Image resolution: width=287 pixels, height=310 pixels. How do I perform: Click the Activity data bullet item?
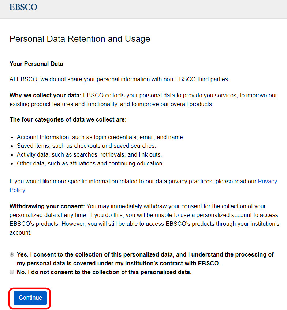(x=89, y=154)
